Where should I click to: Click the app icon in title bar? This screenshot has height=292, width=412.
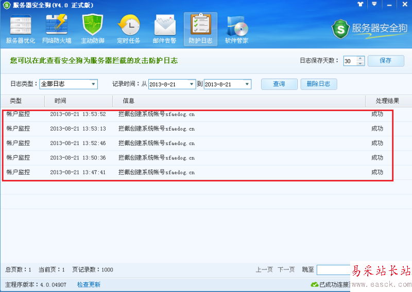7,5
